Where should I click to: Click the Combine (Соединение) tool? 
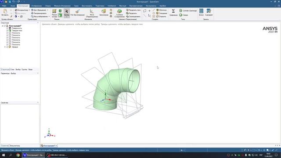[x=119, y=13]
